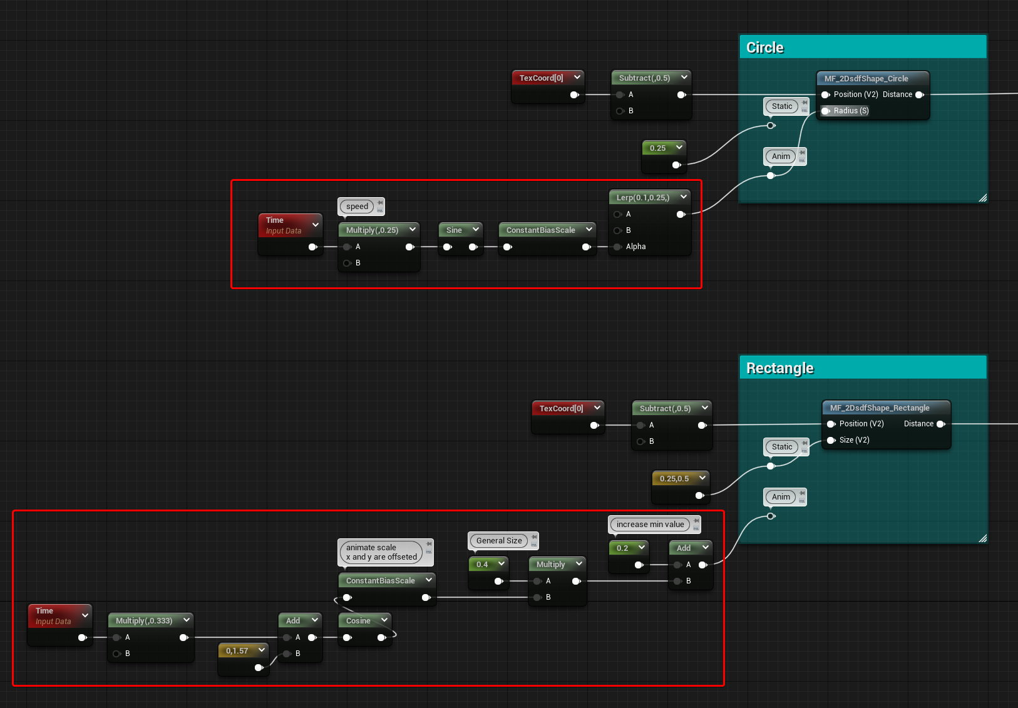Click the Size (V2) input pin

pyautogui.click(x=831, y=440)
